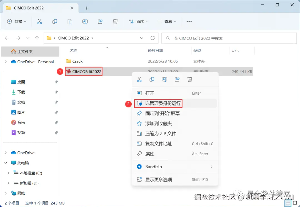Expand the 网络 tree node
The image size is (300, 207).
coord(6,193)
